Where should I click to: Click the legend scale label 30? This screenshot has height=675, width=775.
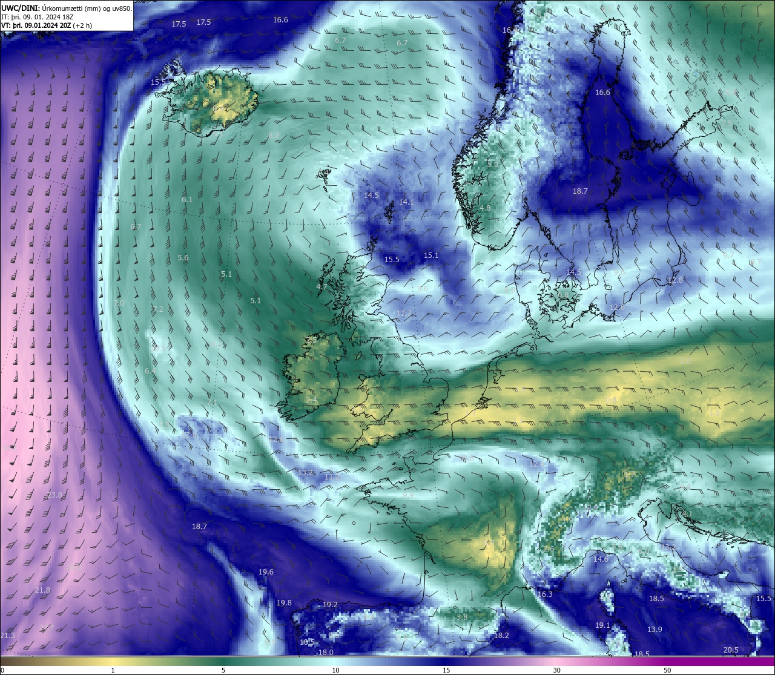pyautogui.click(x=556, y=670)
